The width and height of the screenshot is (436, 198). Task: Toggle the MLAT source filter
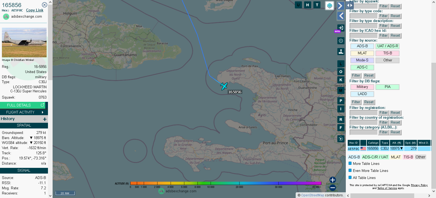tap(362, 53)
